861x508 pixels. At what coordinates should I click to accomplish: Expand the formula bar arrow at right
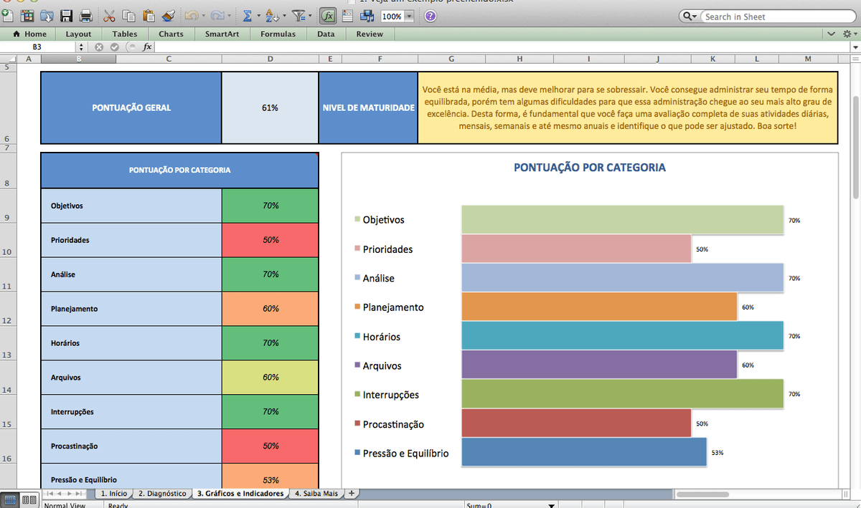click(855, 47)
